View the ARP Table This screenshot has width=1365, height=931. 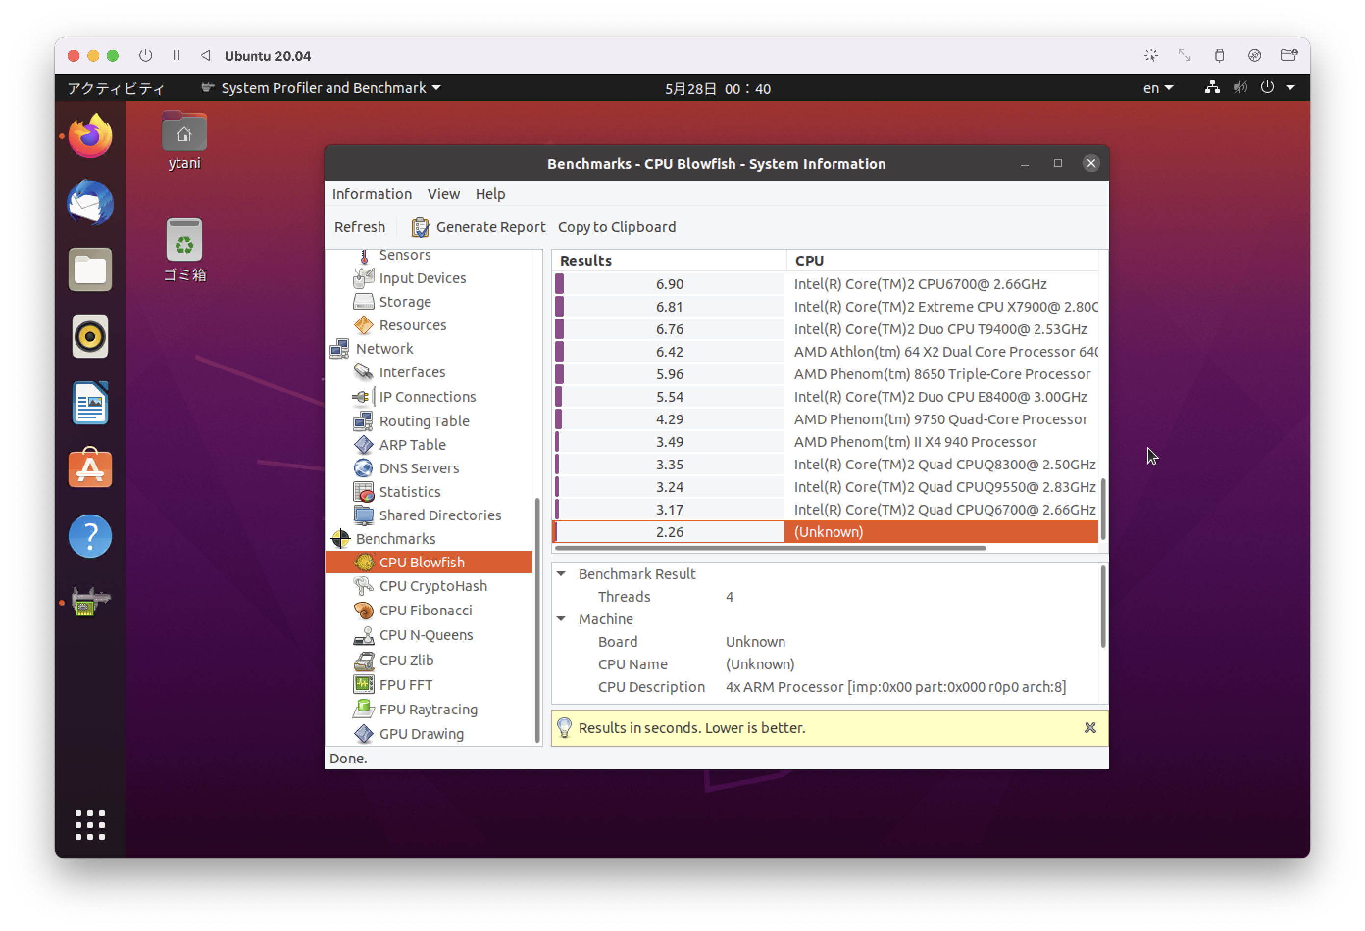click(x=412, y=444)
